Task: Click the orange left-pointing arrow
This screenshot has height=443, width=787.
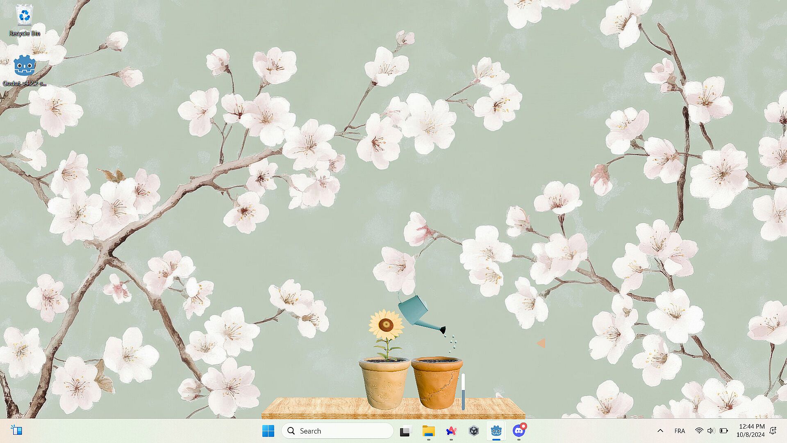Action: click(541, 343)
